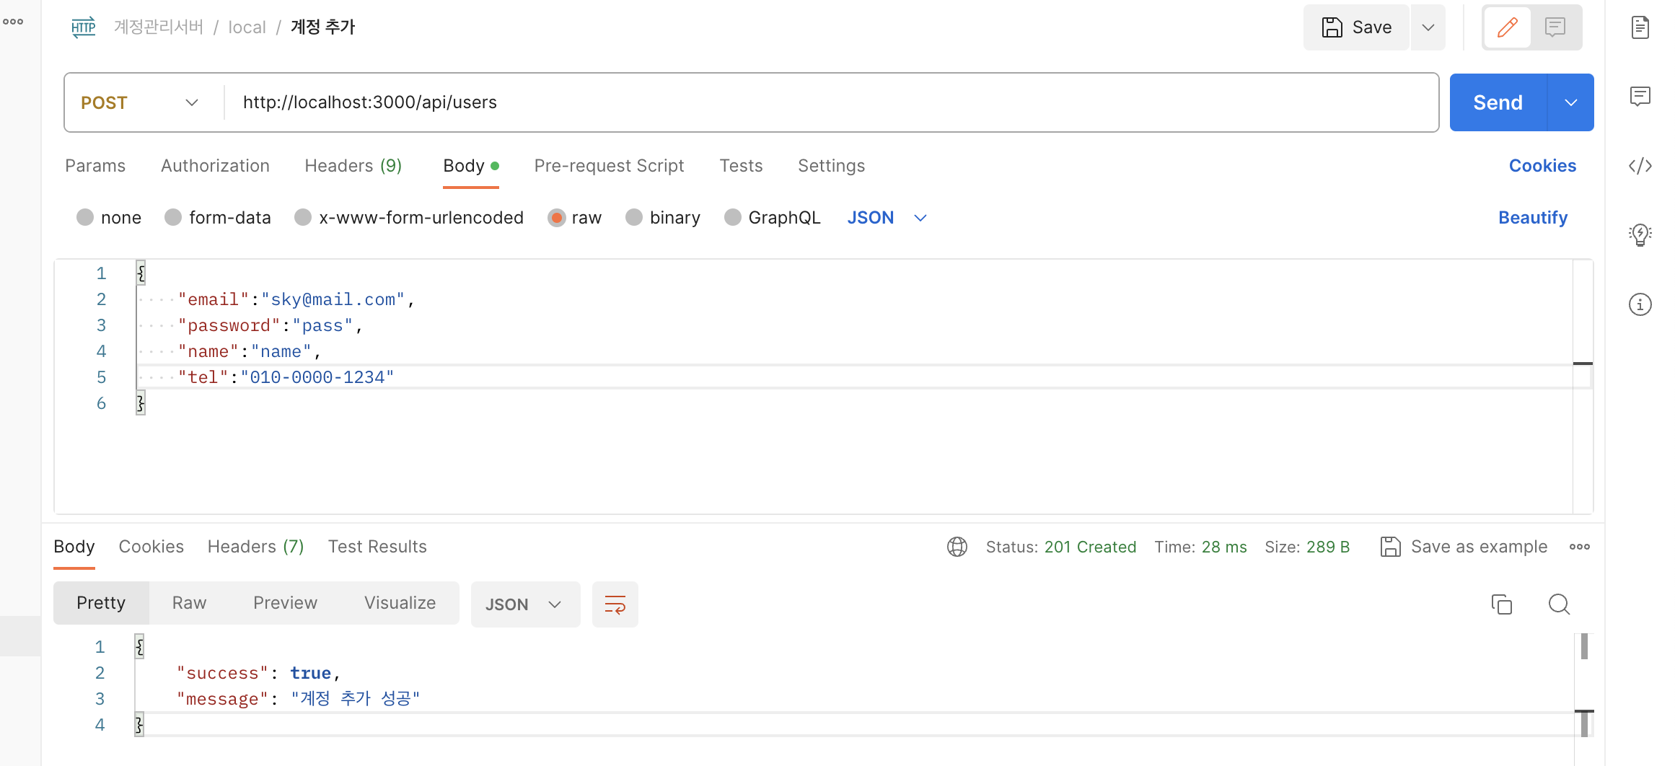Open the request body JSON format dropdown
The height and width of the screenshot is (766, 1675).
coord(887,218)
